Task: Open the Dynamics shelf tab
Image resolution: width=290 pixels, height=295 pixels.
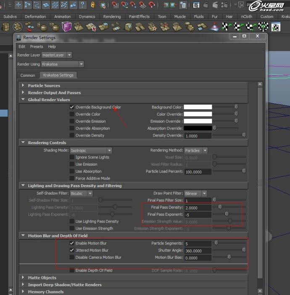Action: [87, 16]
